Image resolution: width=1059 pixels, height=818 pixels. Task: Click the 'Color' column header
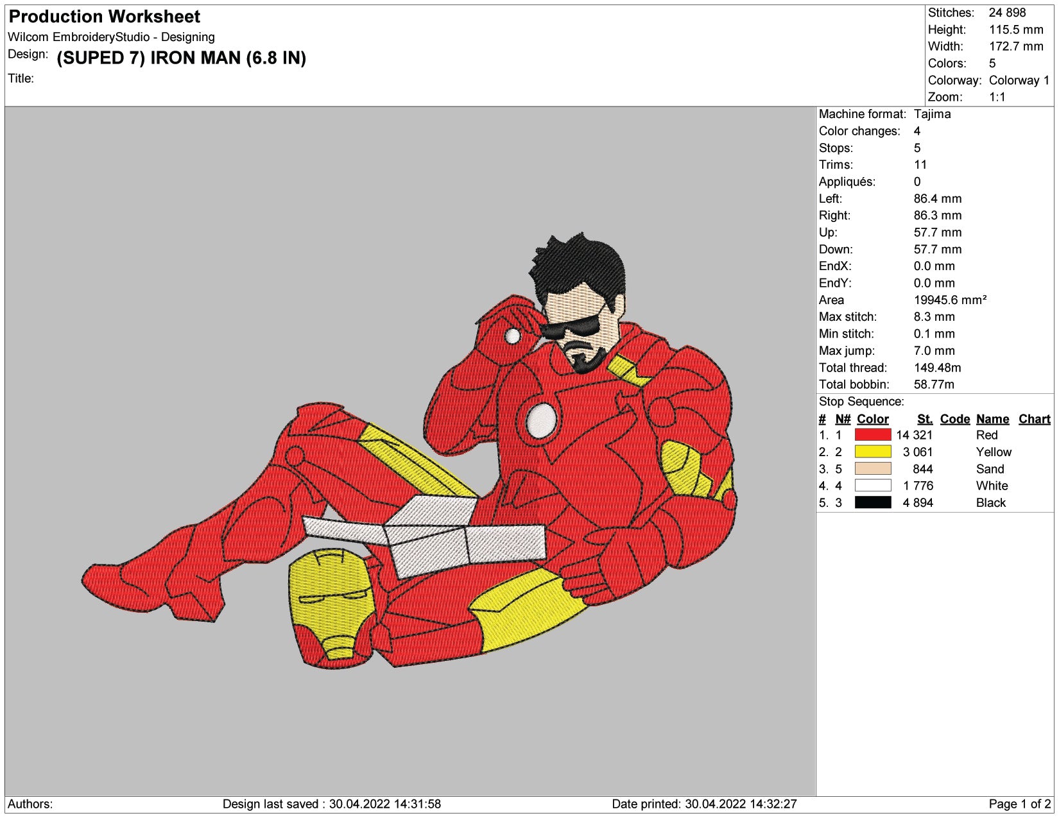click(873, 419)
